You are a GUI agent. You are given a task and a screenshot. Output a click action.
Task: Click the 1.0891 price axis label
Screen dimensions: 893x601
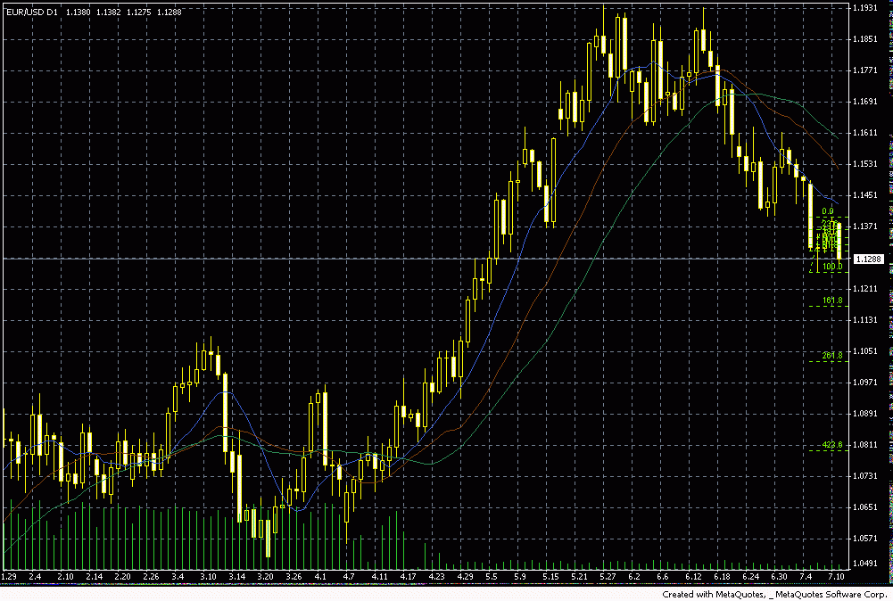pyautogui.click(x=865, y=414)
